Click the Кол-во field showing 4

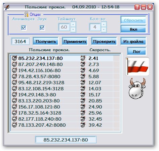click(x=95, y=27)
